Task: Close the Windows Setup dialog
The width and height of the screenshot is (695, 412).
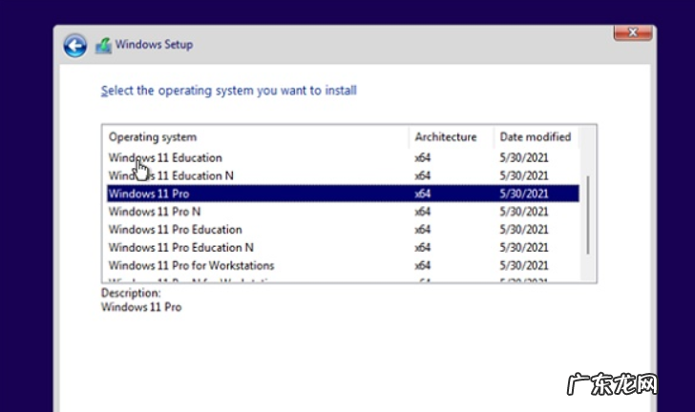Action: click(x=633, y=32)
